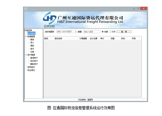This screenshot has height=116, width=162.
Task: Select 备份 under 数据管理
Action: pos(32,49)
